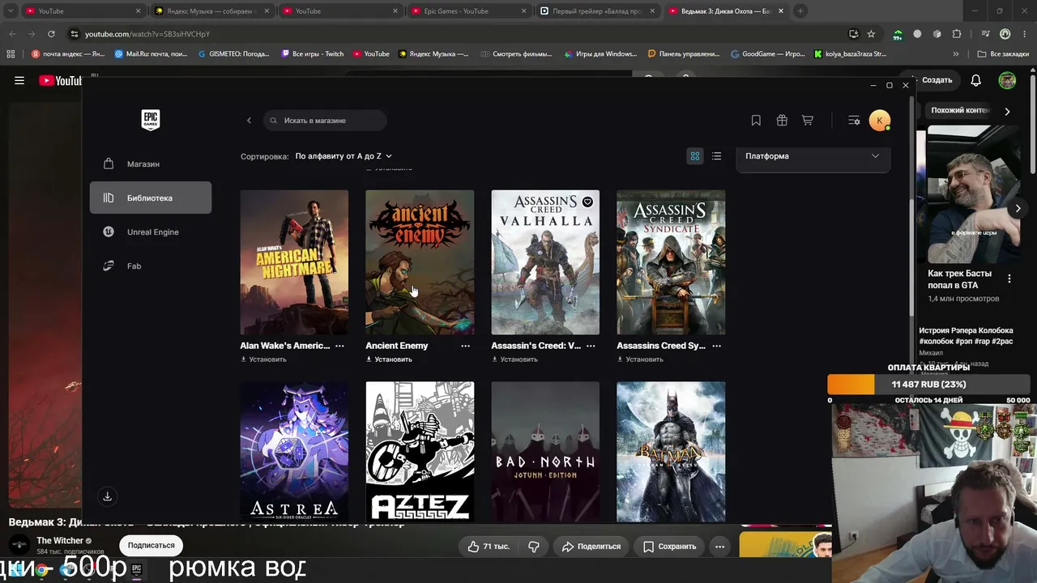
Task: Click Установить under Assassins Creed Syndicate
Action: (x=641, y=360)
